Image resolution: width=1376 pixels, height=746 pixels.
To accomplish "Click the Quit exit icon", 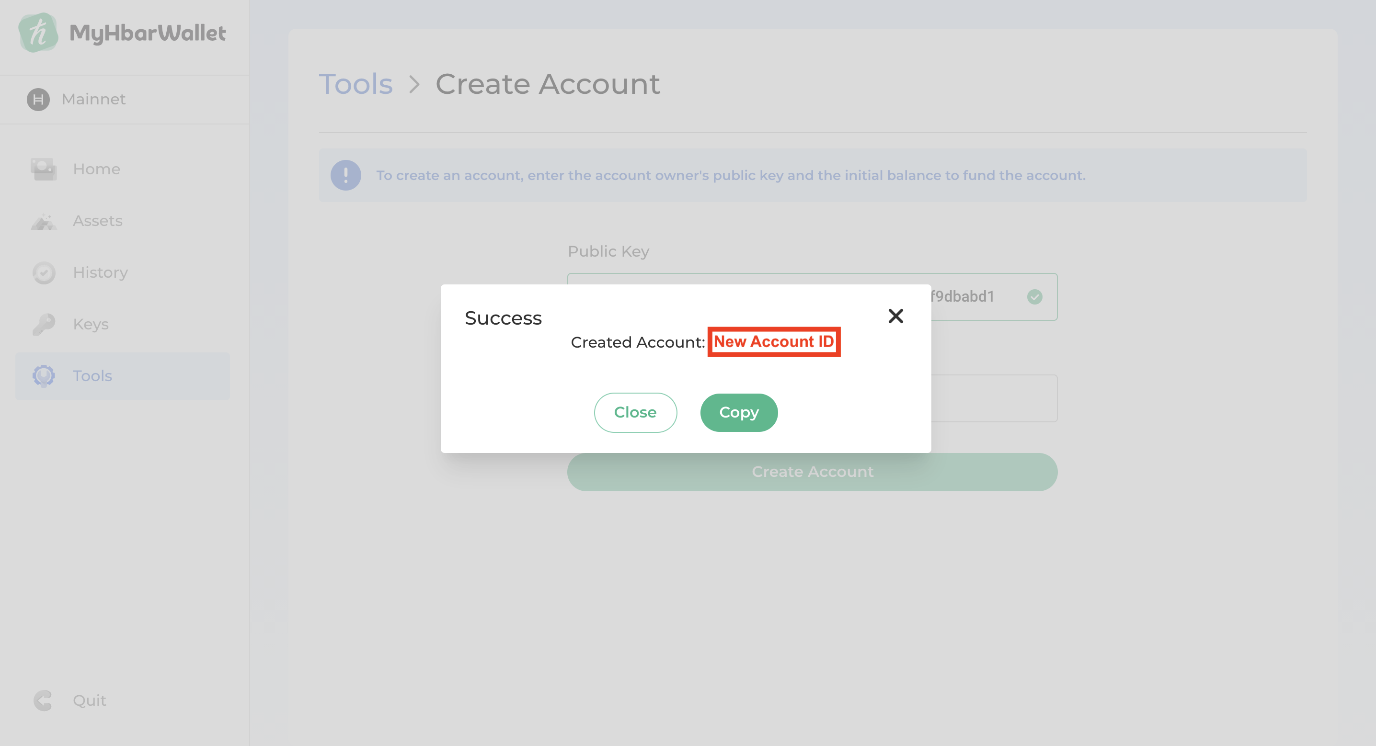I will 43,700.
